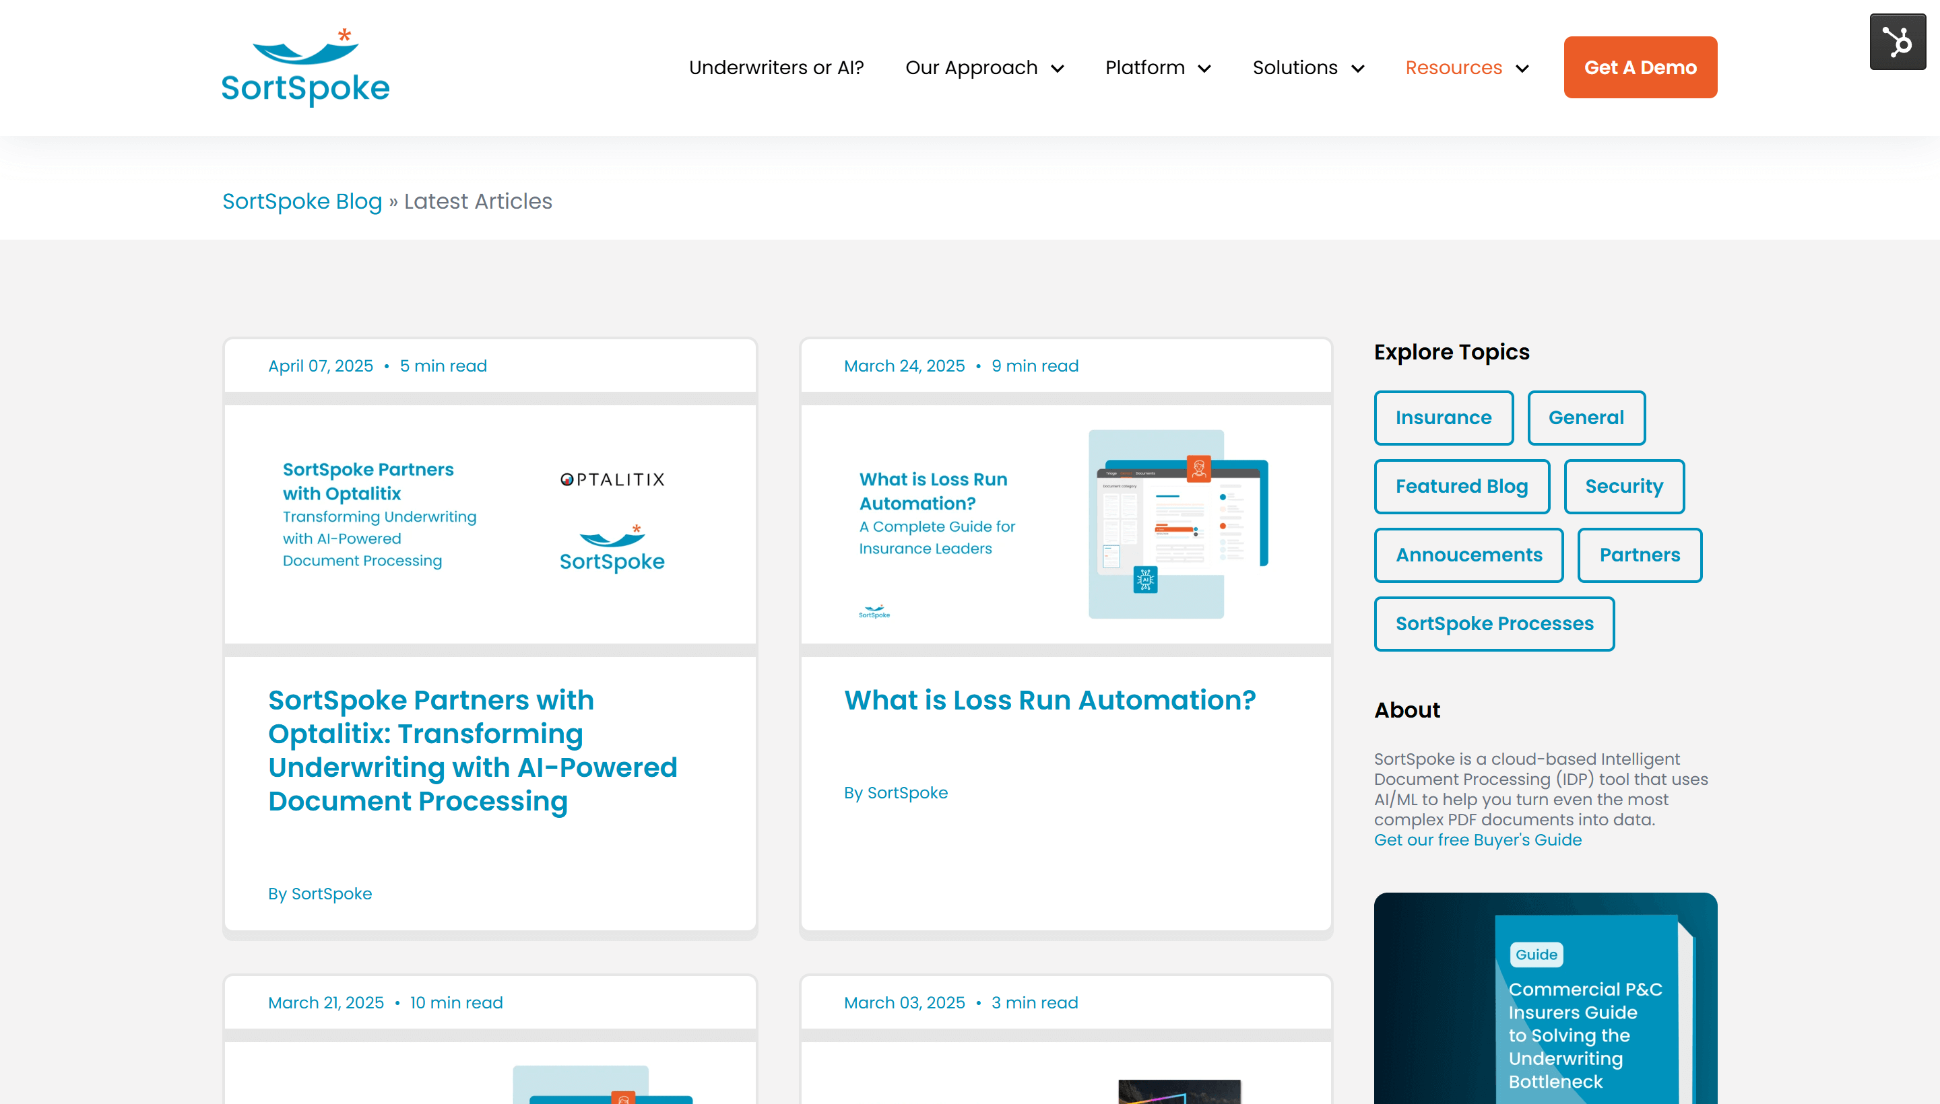Click the Latest Articles breadcrumb text
1940x1104 pixels.
tap(478, 201)
